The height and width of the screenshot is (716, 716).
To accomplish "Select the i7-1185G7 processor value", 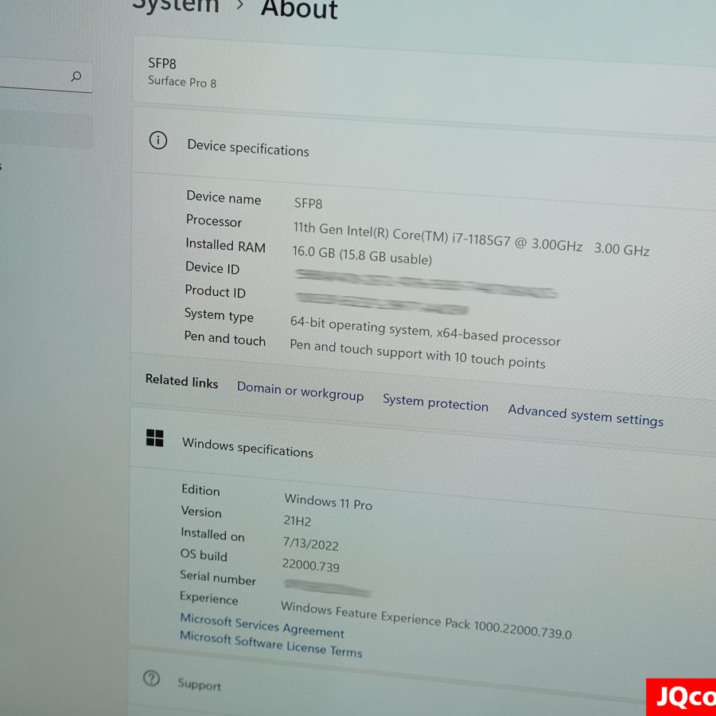I will (471, 239).
